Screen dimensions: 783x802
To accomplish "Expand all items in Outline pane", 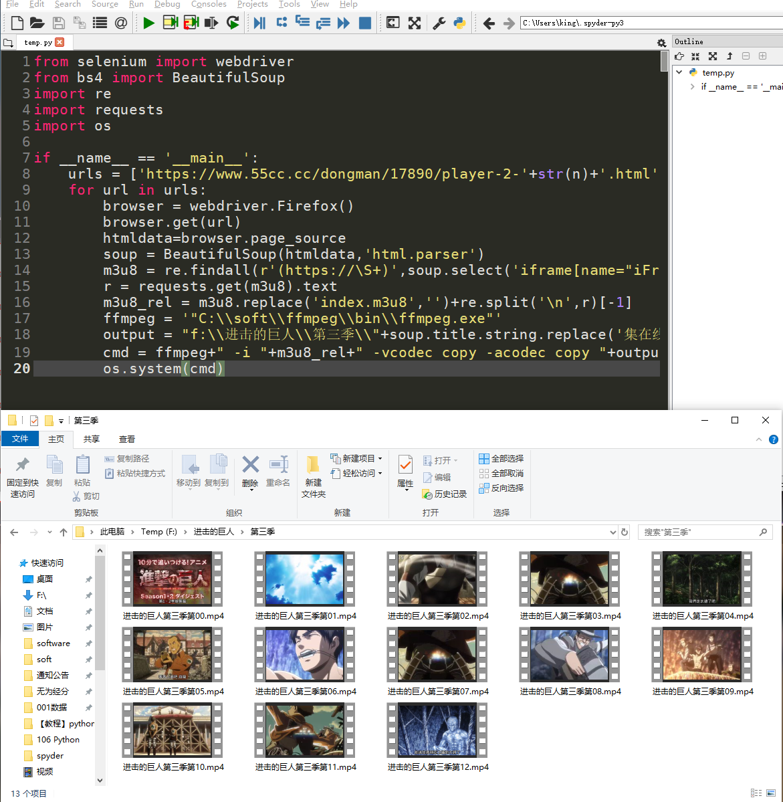I will click(712, 56).
